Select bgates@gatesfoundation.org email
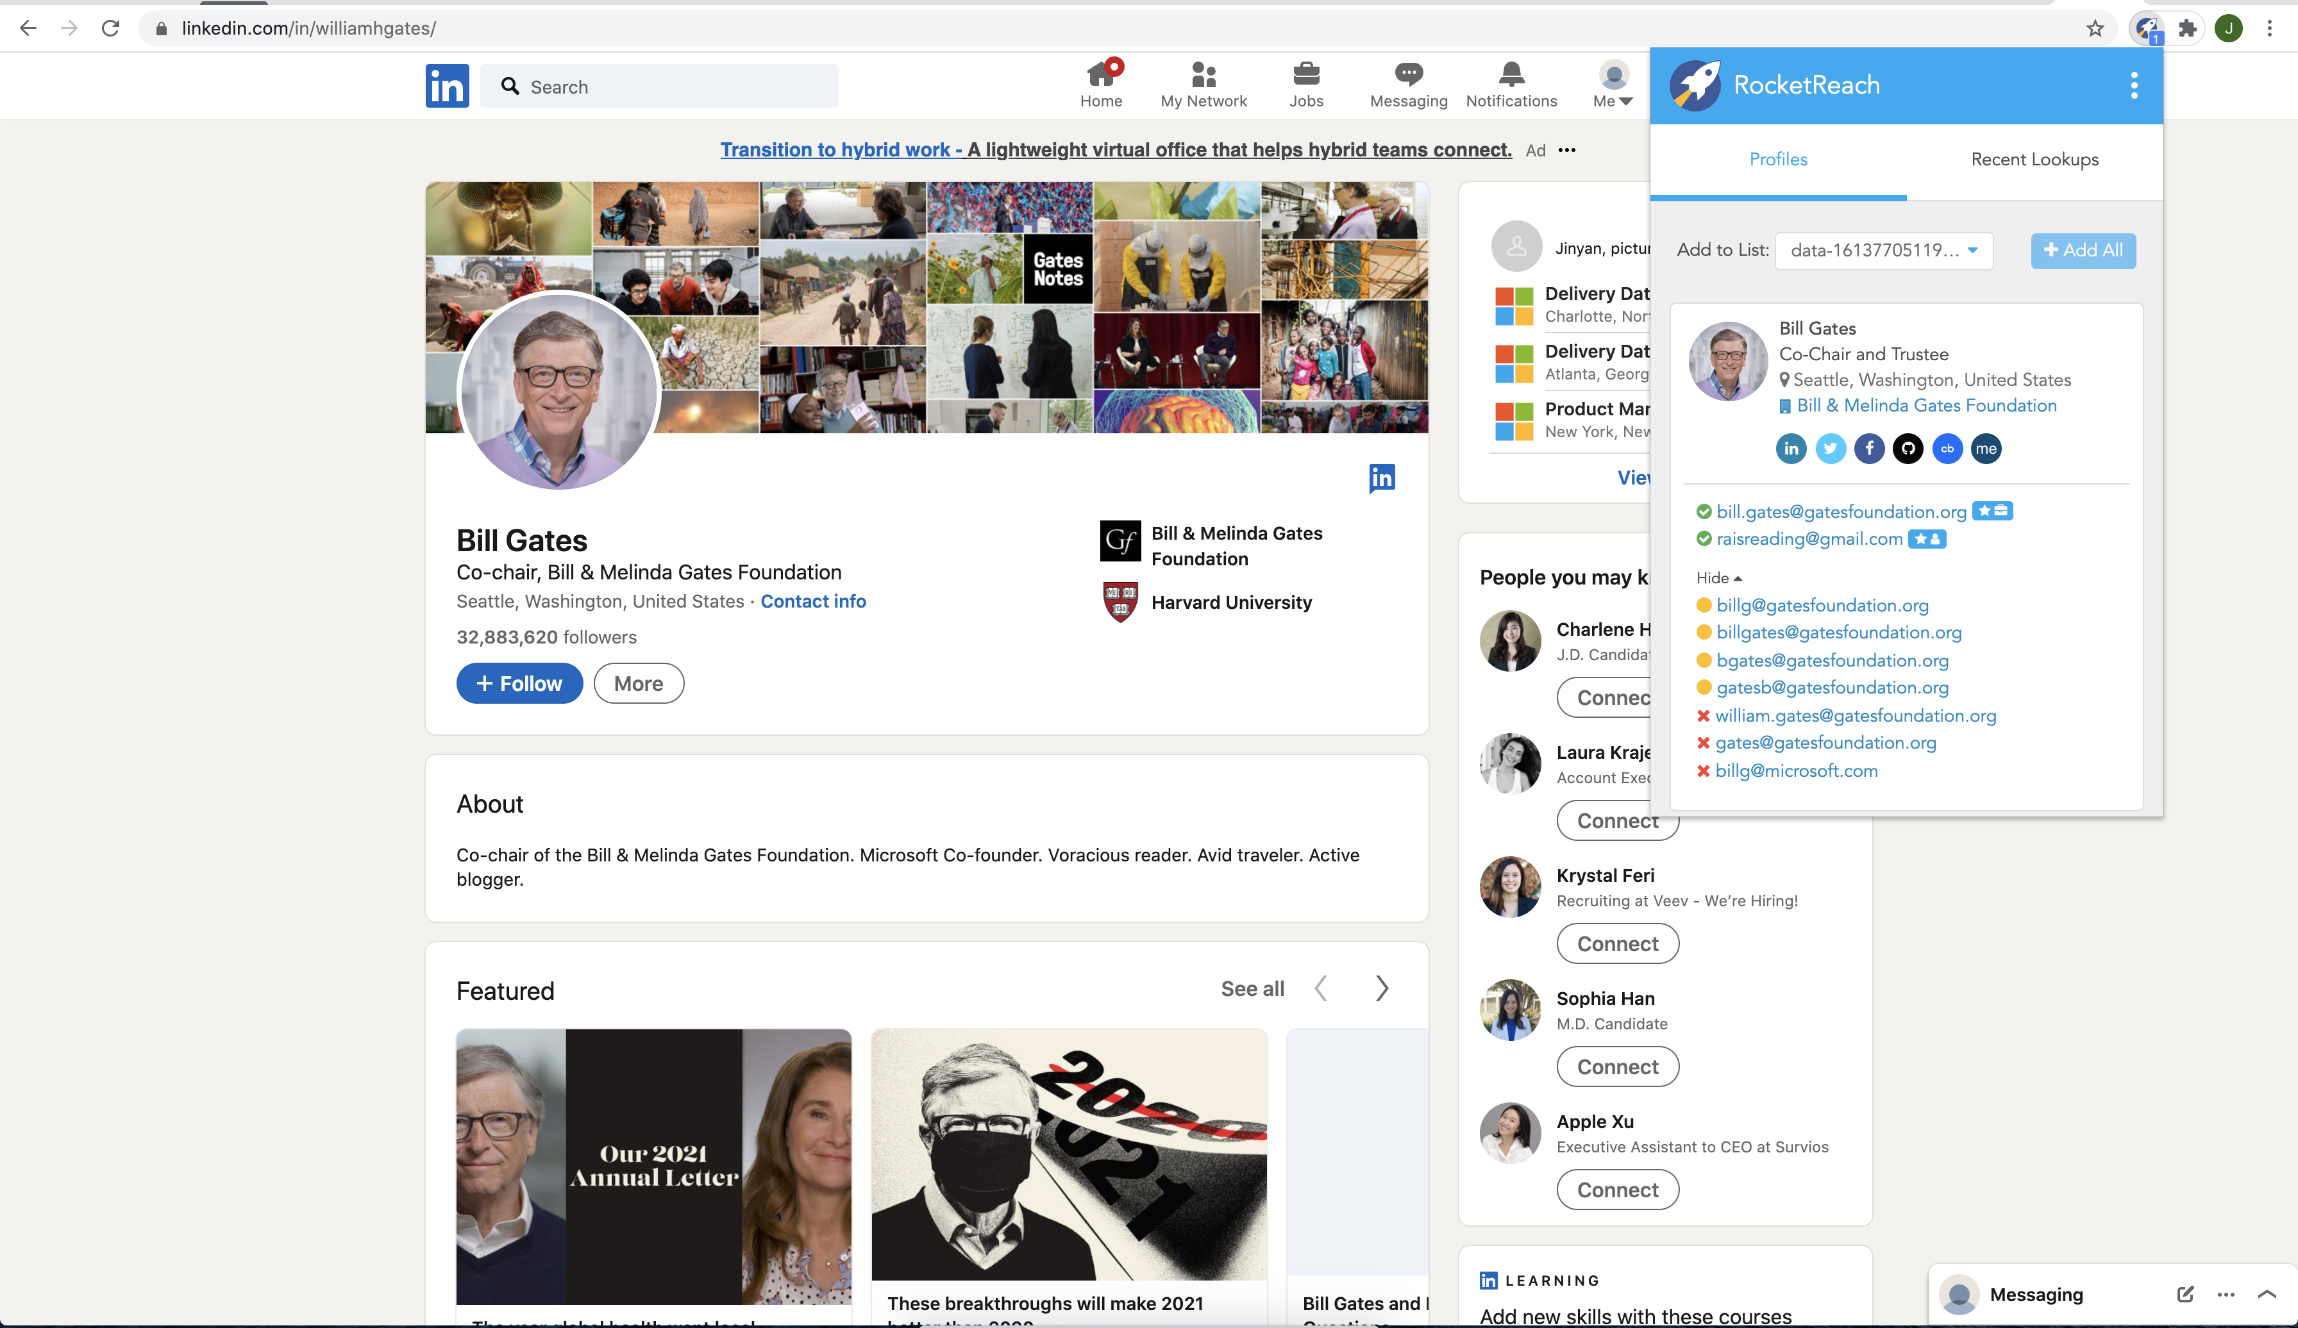The height and width of the screenshot is (1328, 2298). (1832, 660)
